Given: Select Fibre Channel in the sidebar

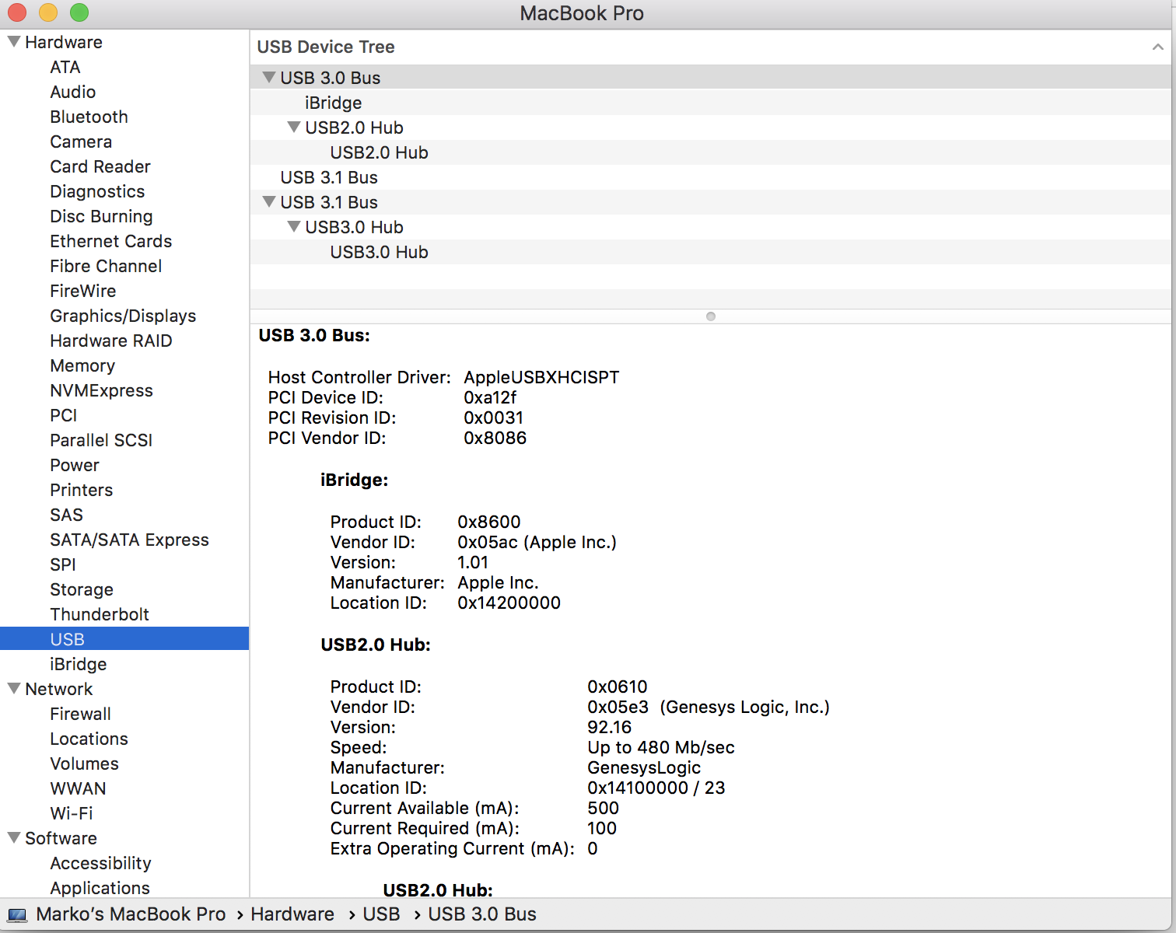Looking at the screenshot, I should [x=106, y=266].
